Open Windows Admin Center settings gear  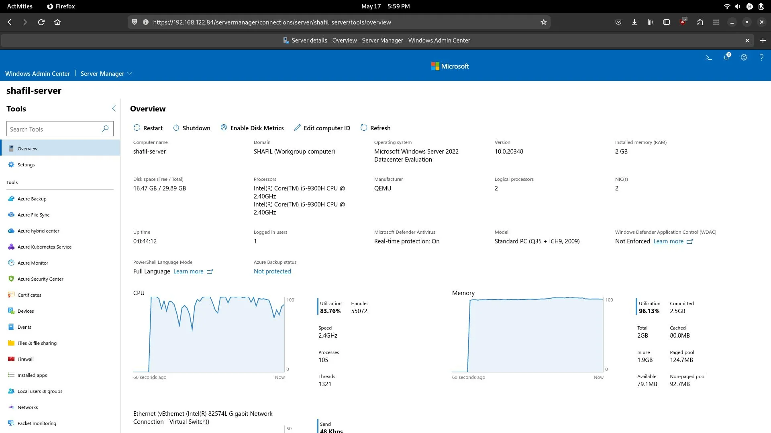pyautogui.click(x=744, y=57)
